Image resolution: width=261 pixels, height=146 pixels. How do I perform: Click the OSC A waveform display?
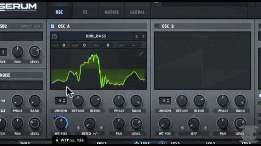coord(99,69)
